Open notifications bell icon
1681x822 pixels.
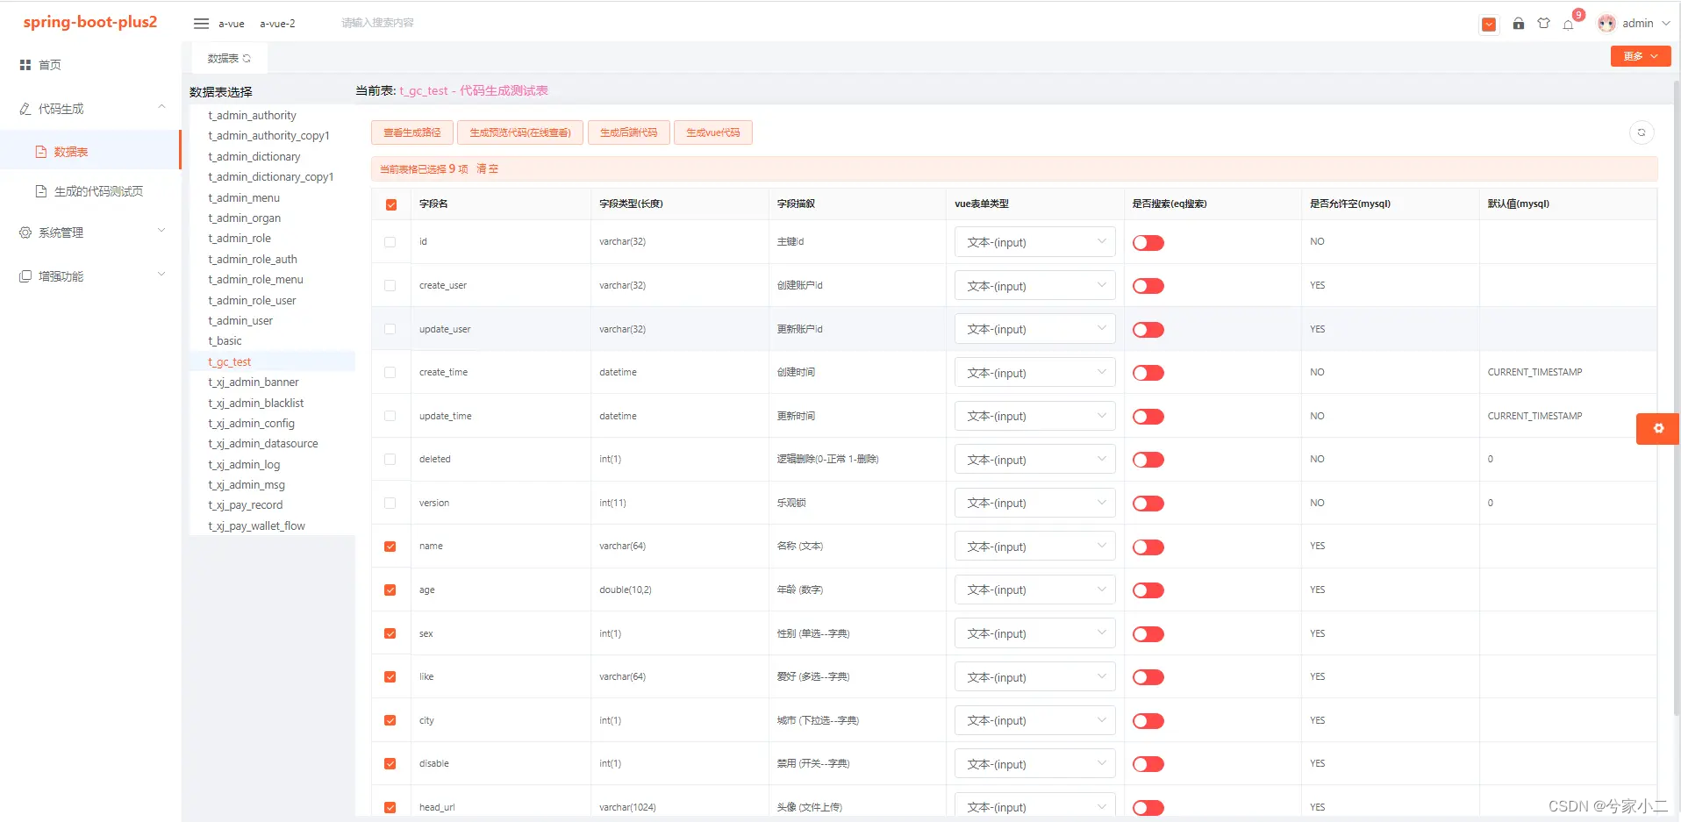(x=1569, y=25)
